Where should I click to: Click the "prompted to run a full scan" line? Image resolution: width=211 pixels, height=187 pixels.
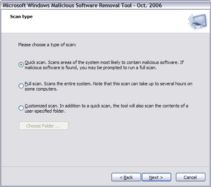pos(91,68)
